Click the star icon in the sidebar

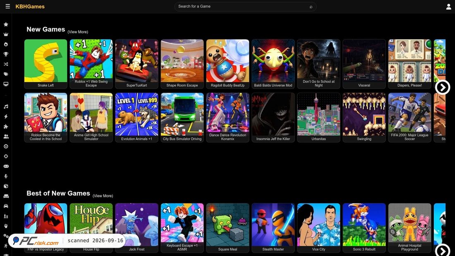point(6,24)
